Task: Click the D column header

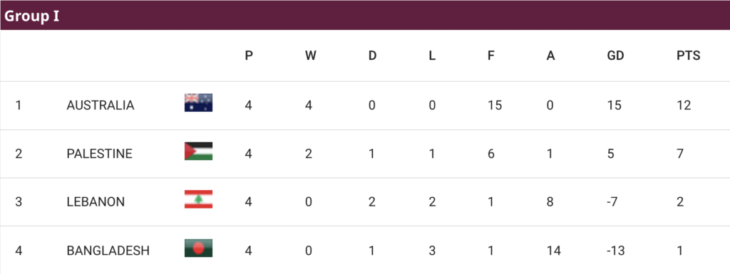Action: tap(372, 56)
